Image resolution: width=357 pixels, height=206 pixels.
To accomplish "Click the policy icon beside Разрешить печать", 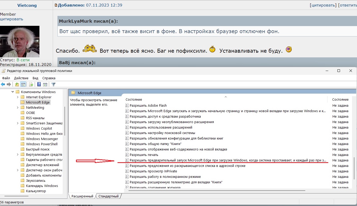I will pyautogui.click(x=127, y=155).
